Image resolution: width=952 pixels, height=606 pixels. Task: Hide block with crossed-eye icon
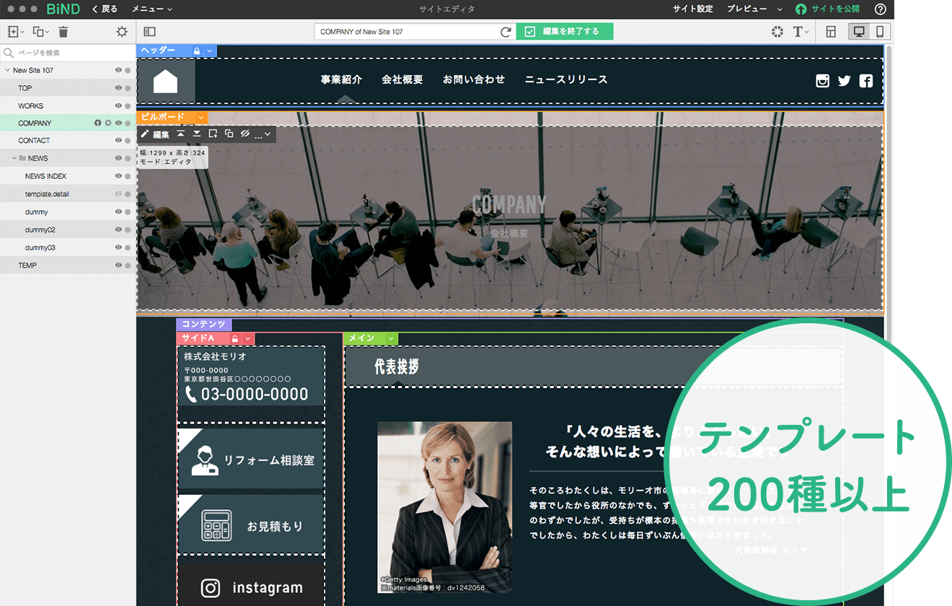244,133
